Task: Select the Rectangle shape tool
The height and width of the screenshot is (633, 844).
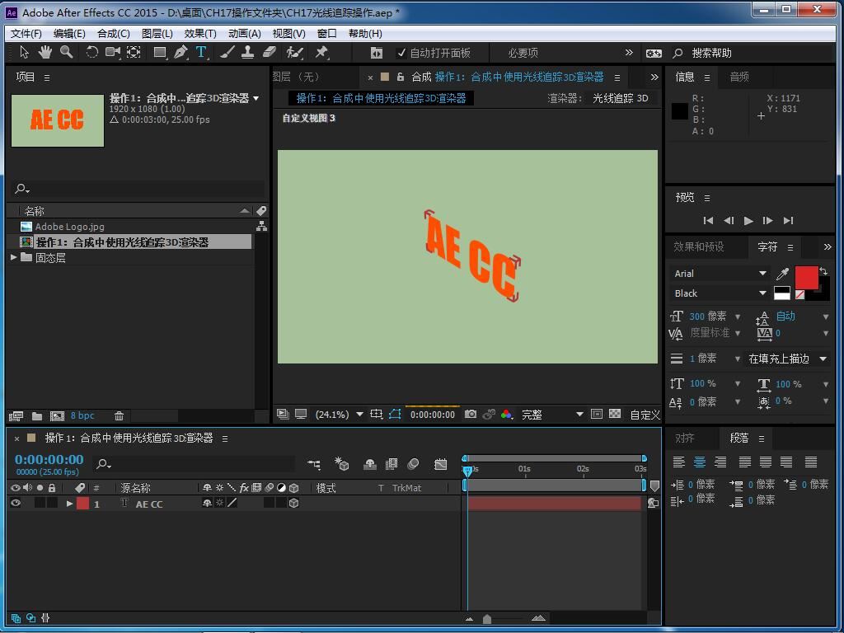Action: (160, 52)
